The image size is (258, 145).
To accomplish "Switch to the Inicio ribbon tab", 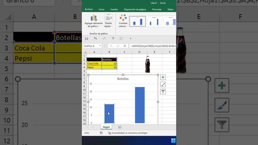I will pyautogui.click(x=102, y=10).
